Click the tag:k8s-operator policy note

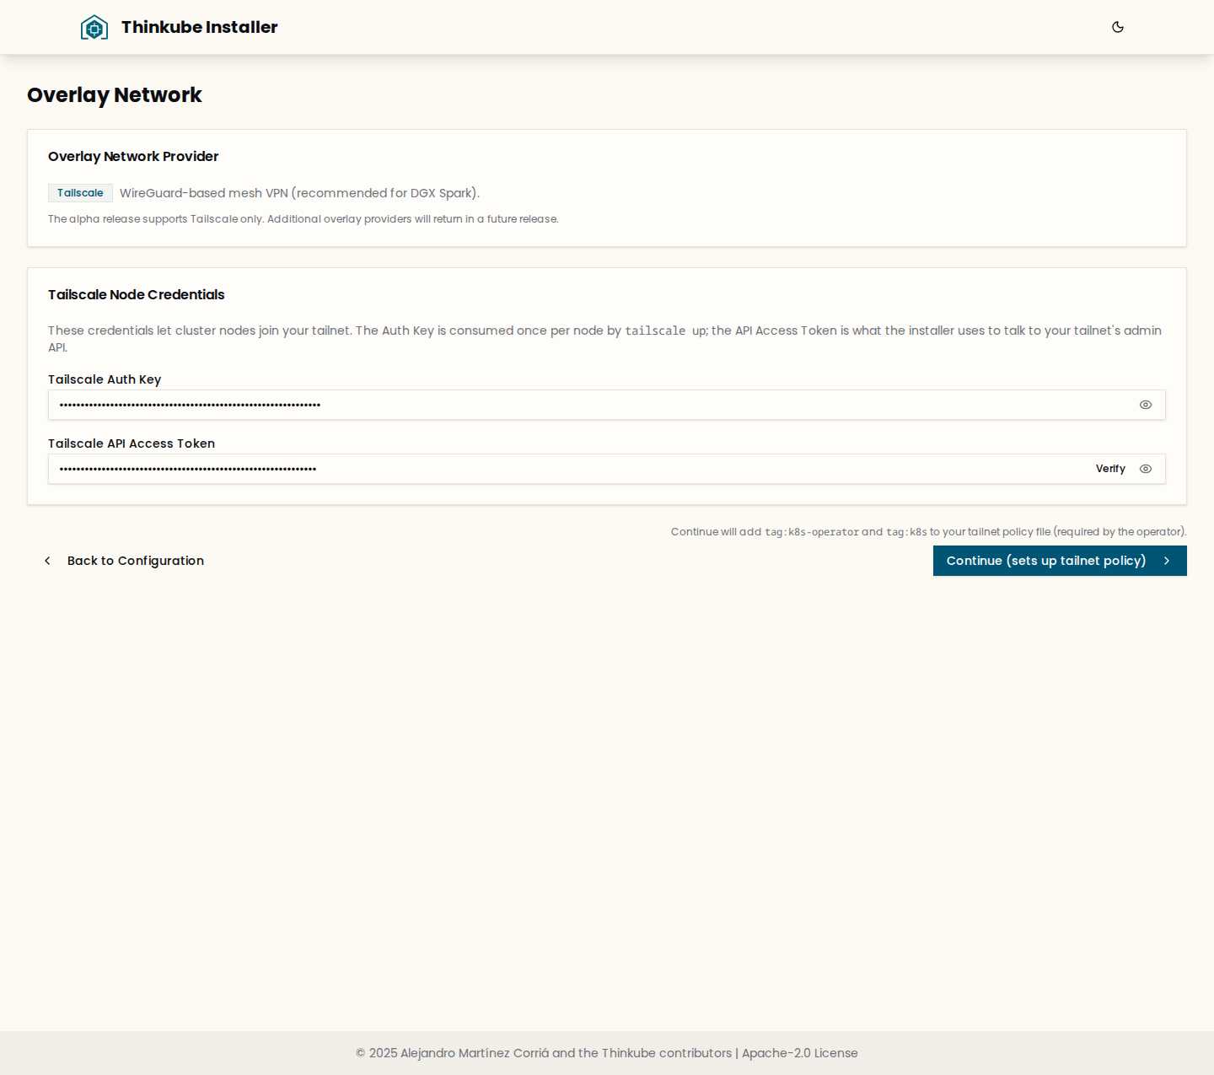pyautogui.click(x=929, y=532)
